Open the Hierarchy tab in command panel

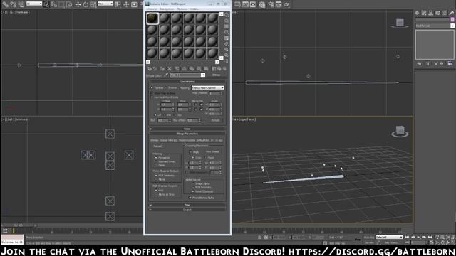point(430,13)
